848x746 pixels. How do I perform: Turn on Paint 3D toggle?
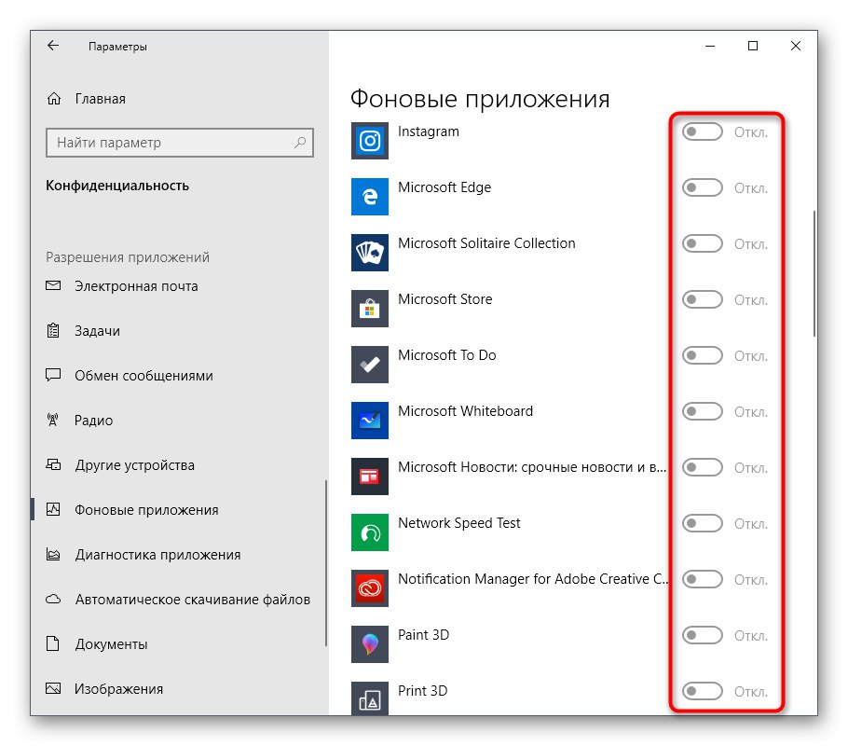click(702, 635)
